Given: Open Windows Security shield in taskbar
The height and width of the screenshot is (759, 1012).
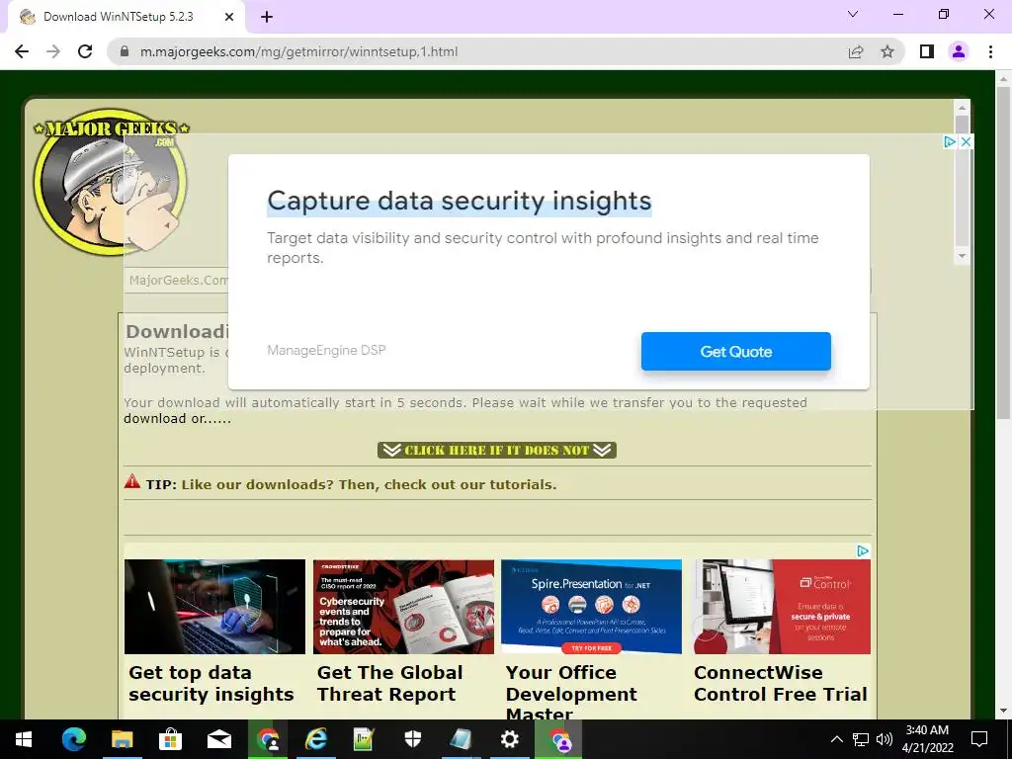Looking at the screenshot, I should coord(412,739).
